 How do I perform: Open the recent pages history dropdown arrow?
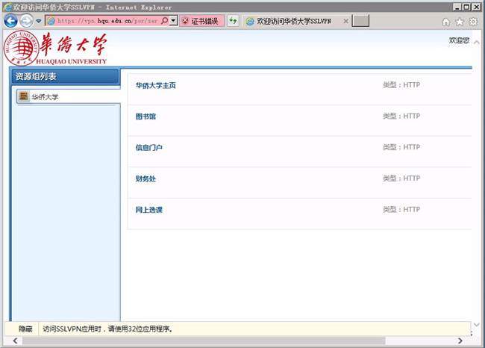coord(39,21)
